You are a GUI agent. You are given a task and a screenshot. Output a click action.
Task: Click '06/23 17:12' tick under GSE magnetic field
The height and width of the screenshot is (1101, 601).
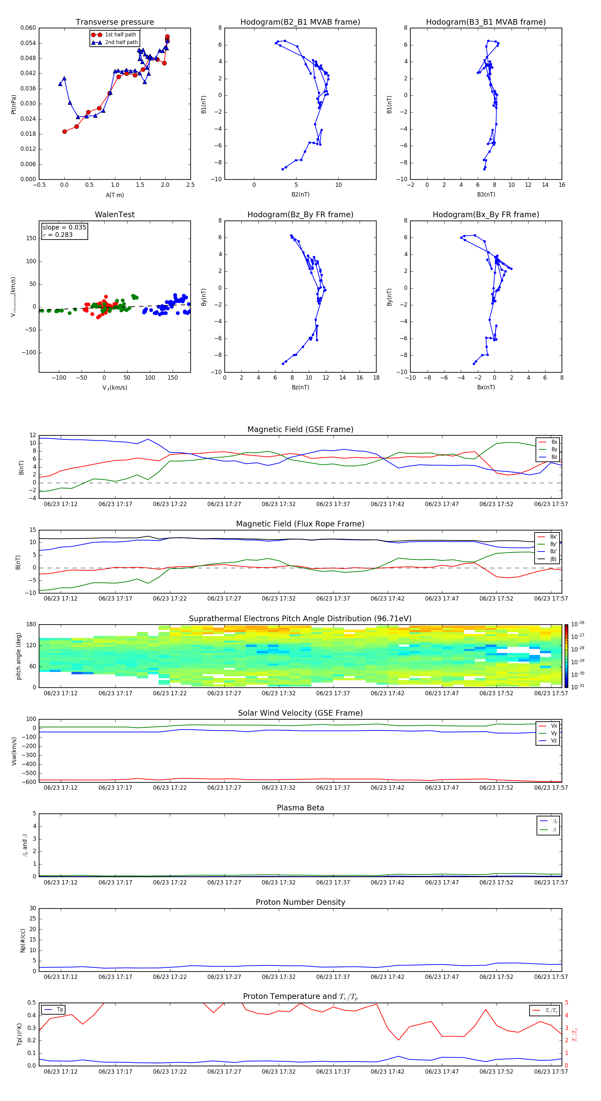click(61, 504)
